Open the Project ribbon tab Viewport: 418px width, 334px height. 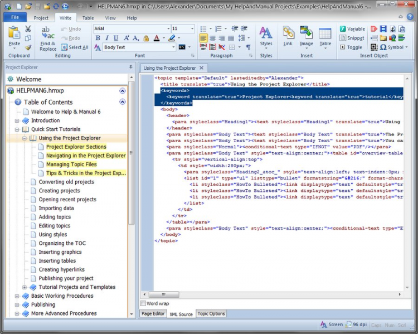tap(41, 18)
